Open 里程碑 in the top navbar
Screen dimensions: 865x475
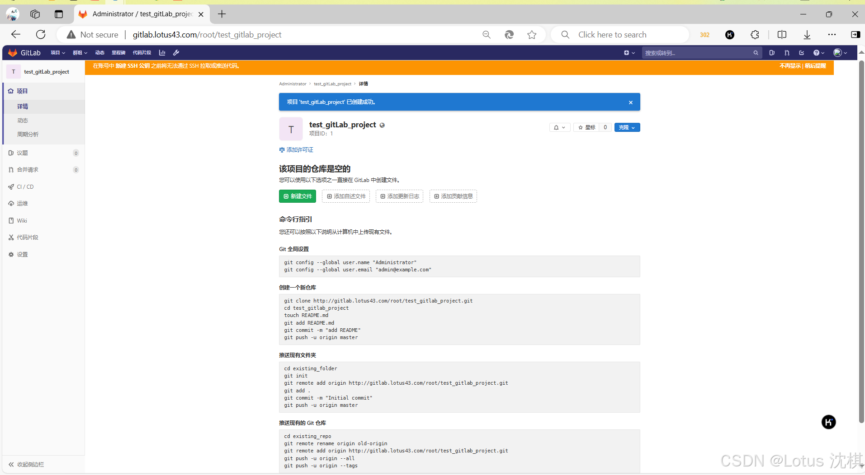pos(118,53)
